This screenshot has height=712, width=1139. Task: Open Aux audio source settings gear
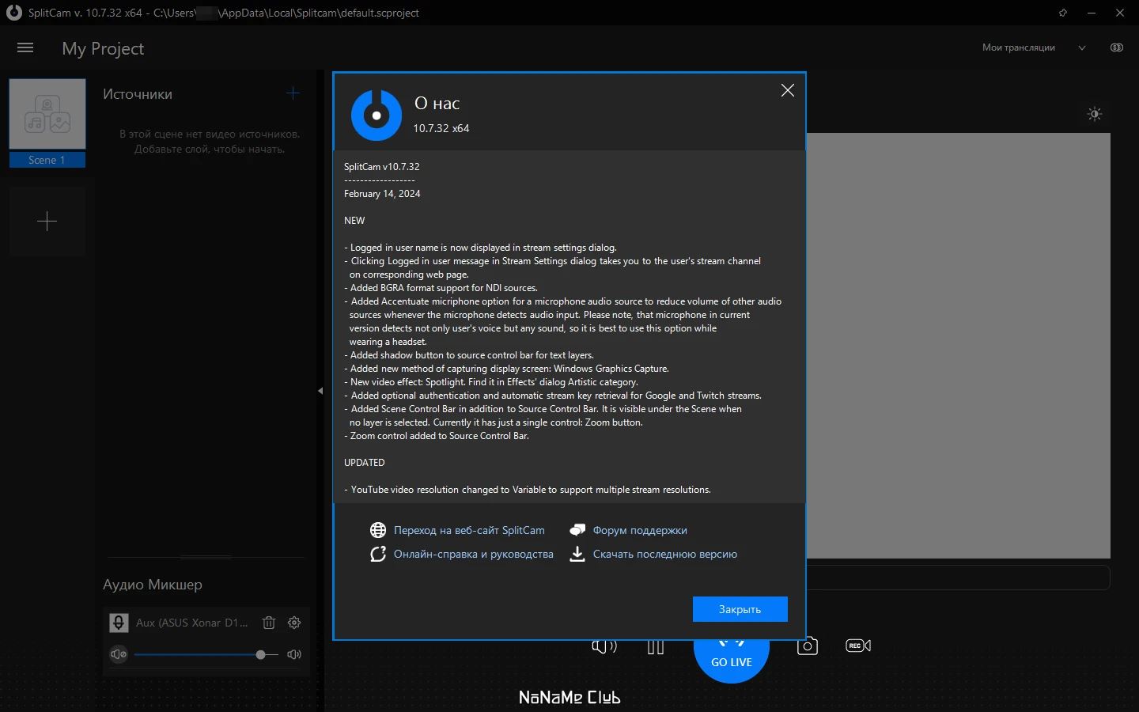click(294, 623)
